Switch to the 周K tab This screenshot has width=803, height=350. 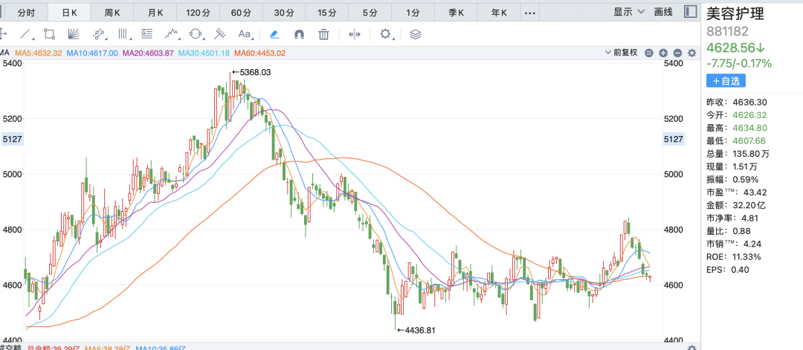[x=113, y=13]
